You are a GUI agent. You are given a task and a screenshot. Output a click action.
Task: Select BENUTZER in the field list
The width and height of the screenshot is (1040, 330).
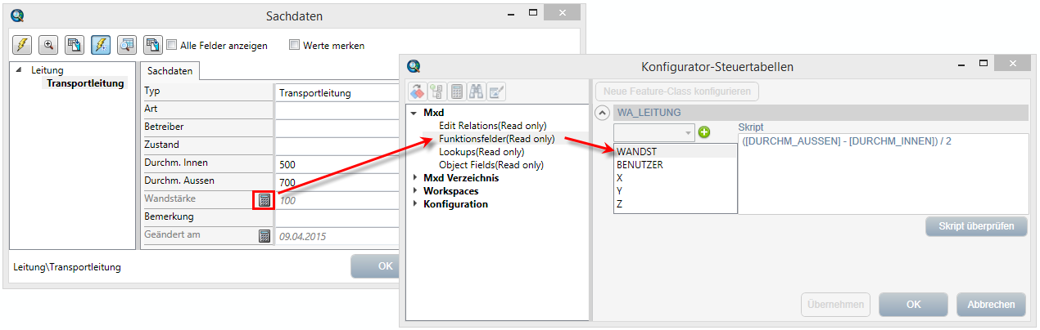pyautogui.click(x=640, y=164)
